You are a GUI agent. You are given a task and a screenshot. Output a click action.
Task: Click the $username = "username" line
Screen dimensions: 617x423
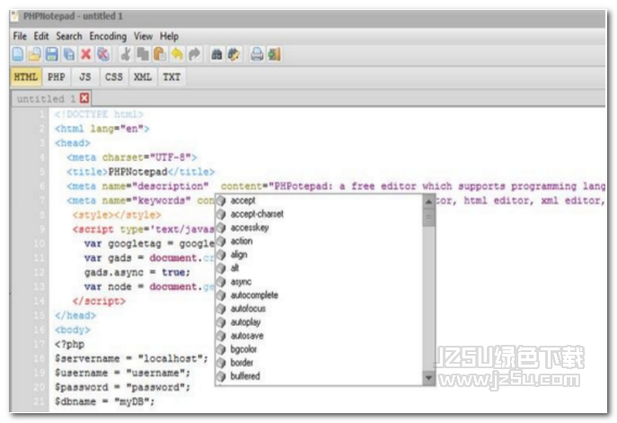[122, 373]
